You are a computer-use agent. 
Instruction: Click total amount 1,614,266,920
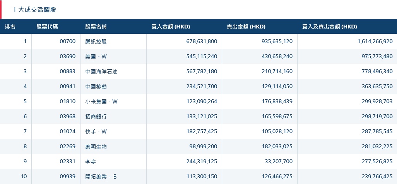[x=375, y=41]
